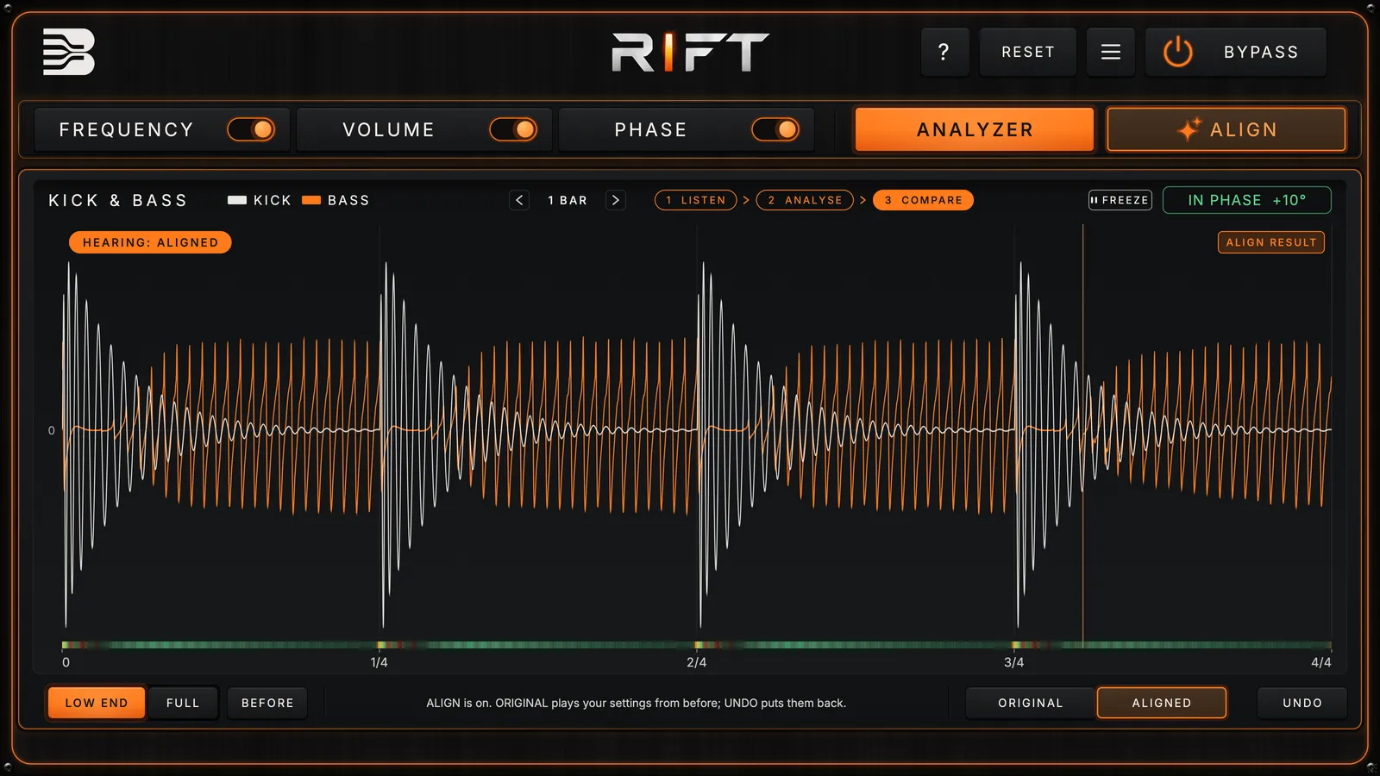Click the striped B brand logo
This screenshot has width=1380, height=776.
point(68,52)
